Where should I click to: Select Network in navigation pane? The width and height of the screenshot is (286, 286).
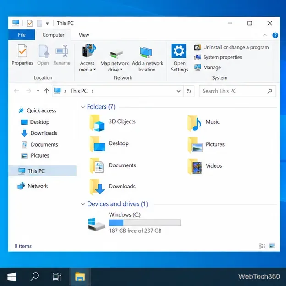tap(33, 186)
